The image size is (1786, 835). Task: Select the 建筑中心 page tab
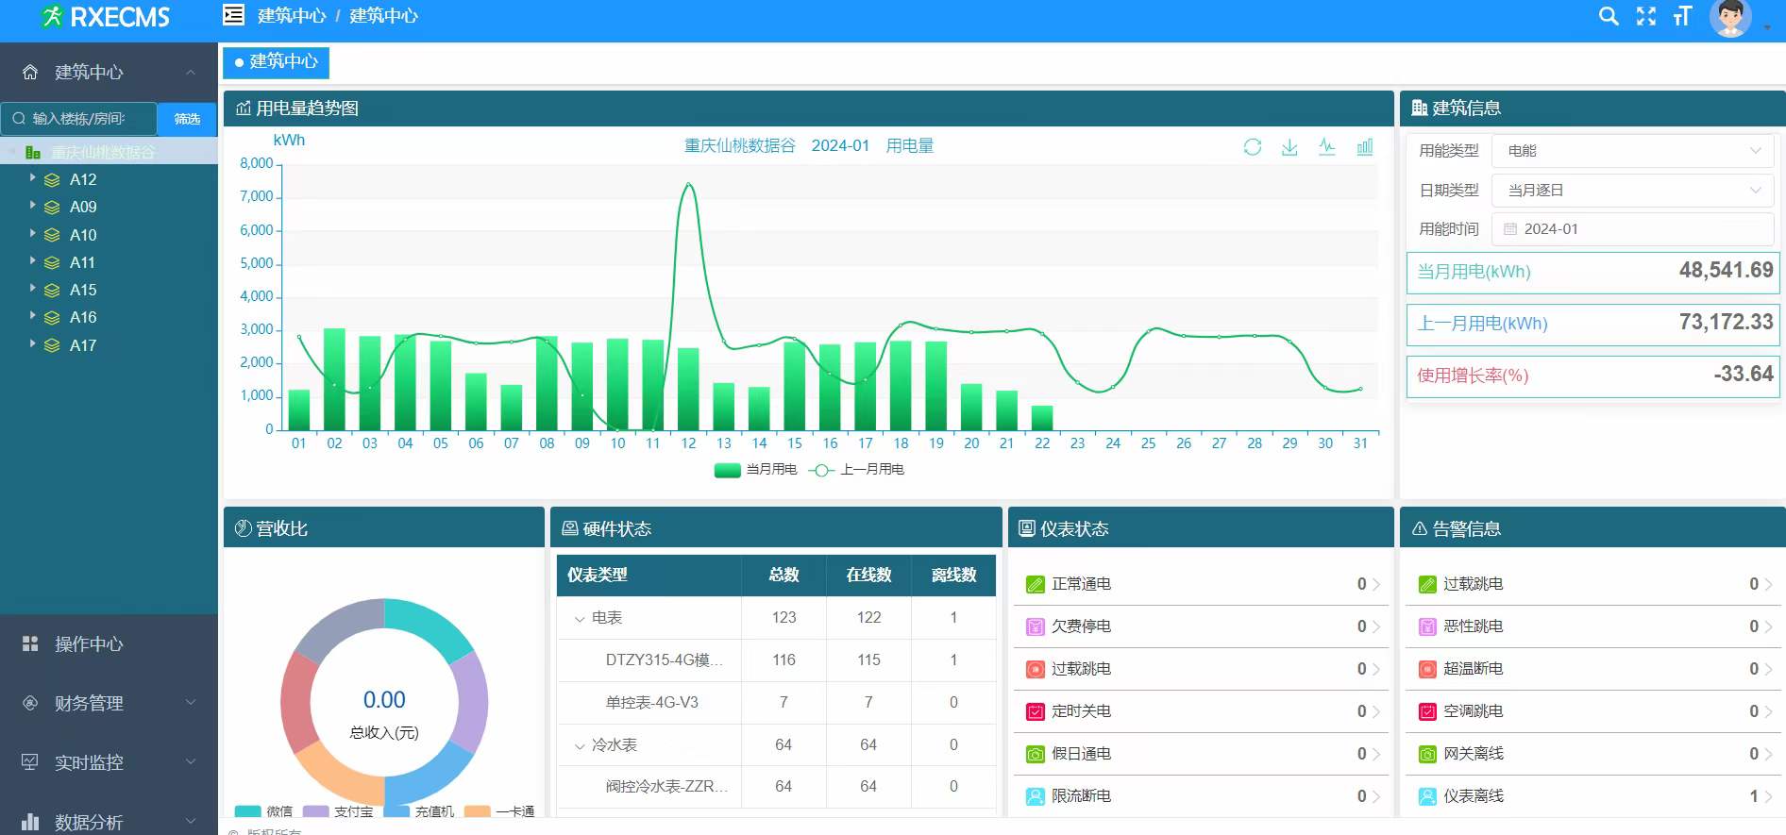pos(276,62)
